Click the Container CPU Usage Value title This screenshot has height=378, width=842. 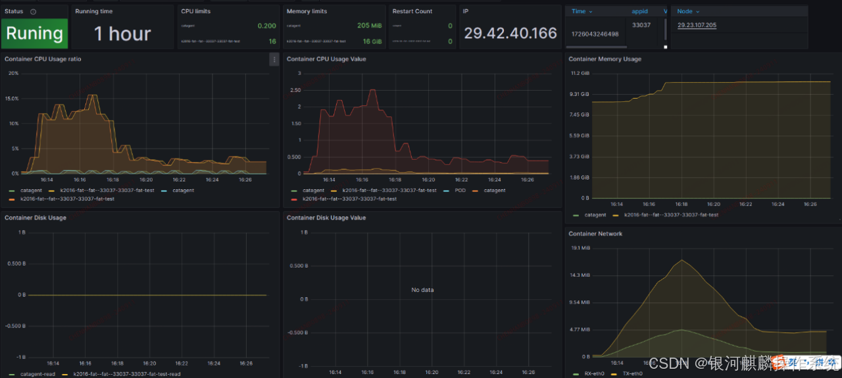(x=326, y=59)
